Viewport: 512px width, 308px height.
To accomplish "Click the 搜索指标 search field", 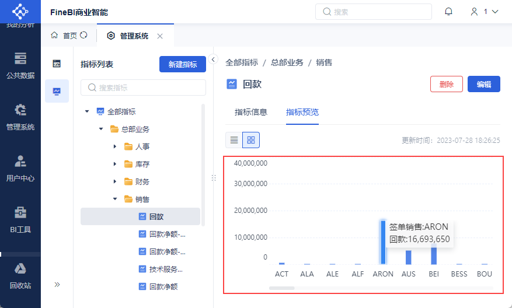I will (x=143, y=87).
